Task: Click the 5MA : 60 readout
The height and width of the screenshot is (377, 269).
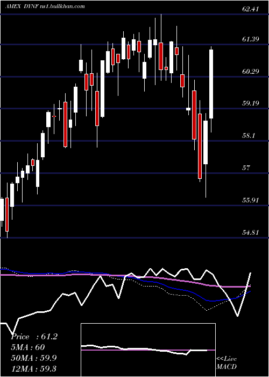Action: point(28,347)
